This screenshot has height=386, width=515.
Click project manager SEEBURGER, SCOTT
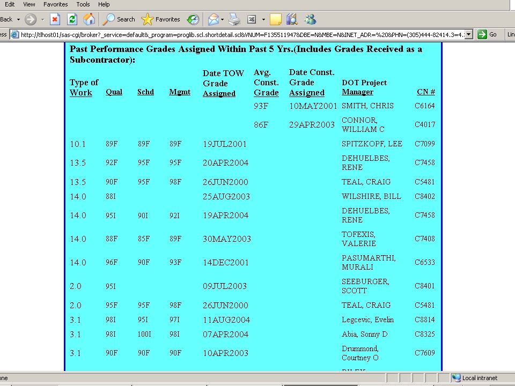pyautogui.click(x=365, y=286)
